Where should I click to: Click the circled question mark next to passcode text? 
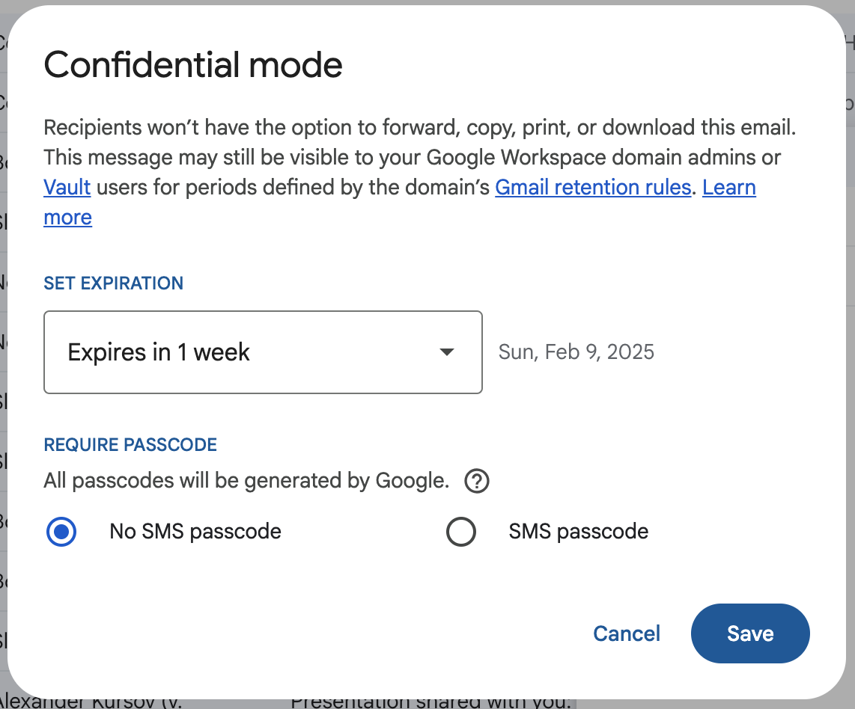tap(476, 481)
